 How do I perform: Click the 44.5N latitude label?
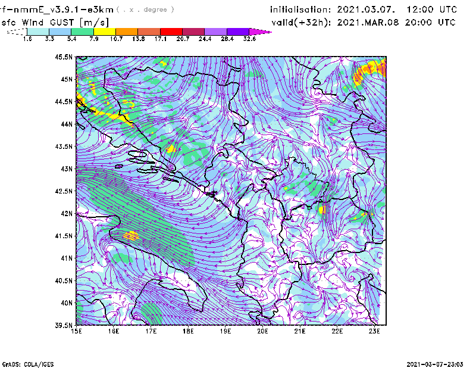pyautogui.click(x=64, y=101)
